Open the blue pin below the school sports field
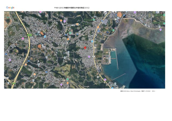The height and width of the screenshot is (121, 172). click(x=45, y=37)
